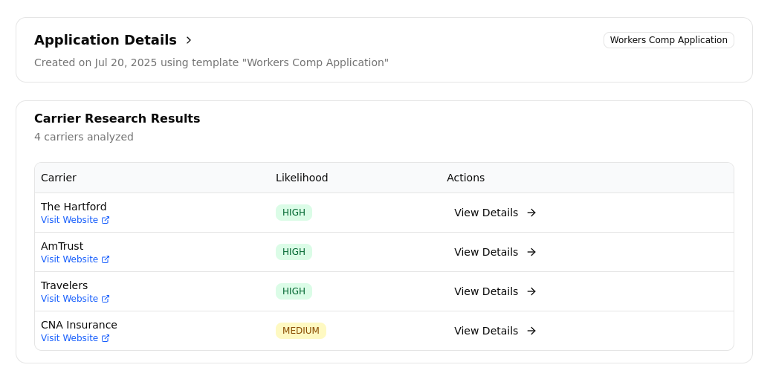Image resolution: width=773 pixels, height=385 pixels.
Task: Open Travelers' Visit Website link
Action: pyautogui.click(x=75, y=299)
